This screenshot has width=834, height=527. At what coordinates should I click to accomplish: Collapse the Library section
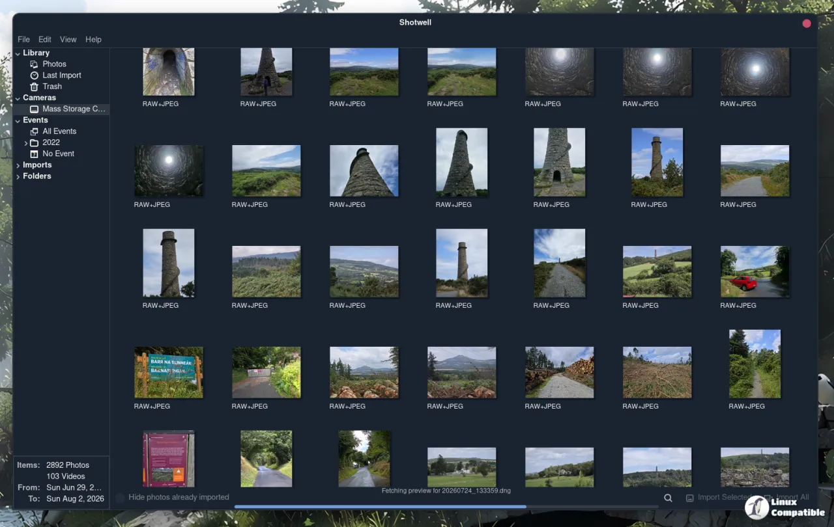point(18,53)
